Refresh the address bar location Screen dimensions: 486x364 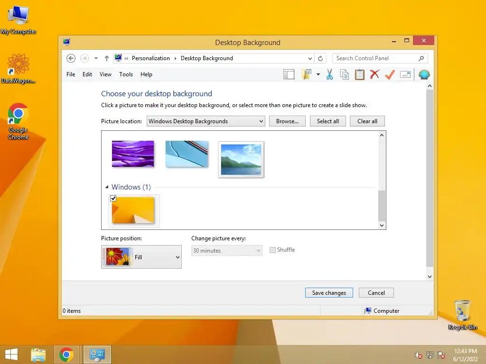[320, 58]
